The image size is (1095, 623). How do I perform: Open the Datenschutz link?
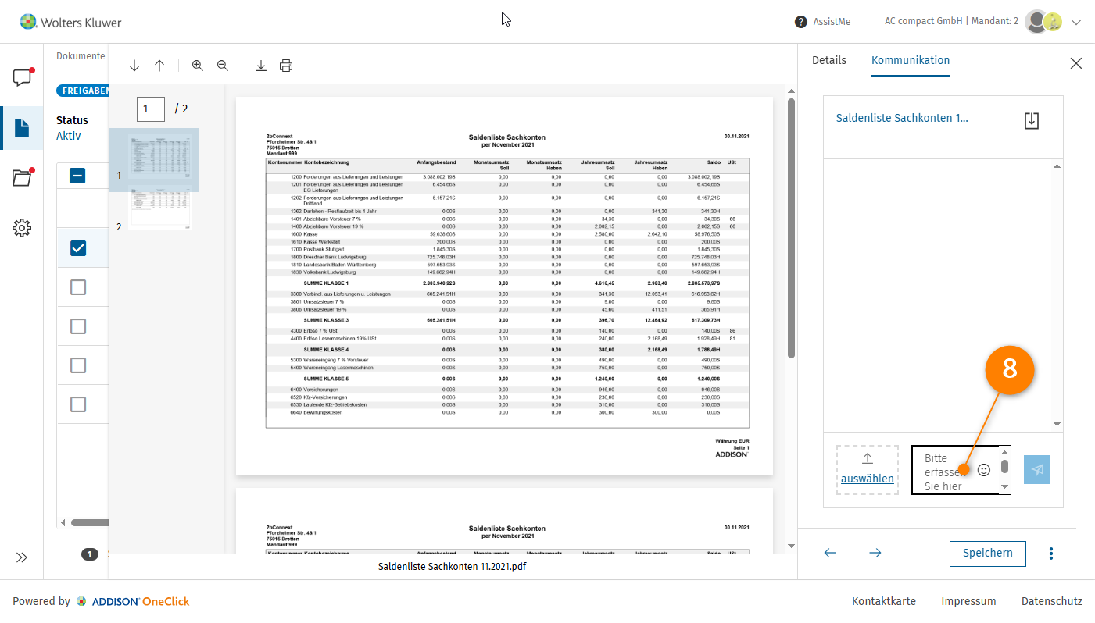1052,601
